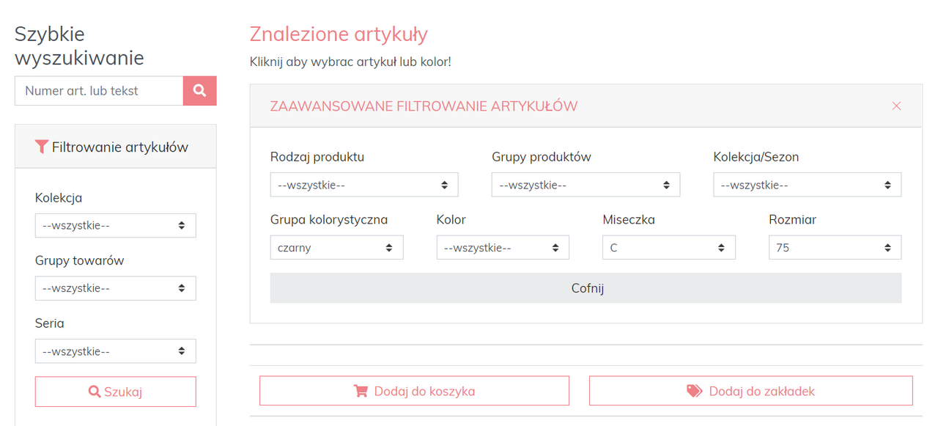Change the Rozmiar value 75
938x426 pixels.
(835, 248)
